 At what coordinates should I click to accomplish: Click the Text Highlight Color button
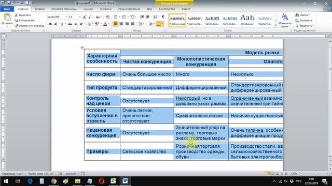coord(97,24)
